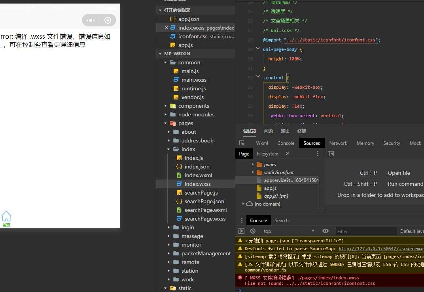Switch to the 问题 tab
This screenshot has width=424, height=292.
[x=269, y=131]
